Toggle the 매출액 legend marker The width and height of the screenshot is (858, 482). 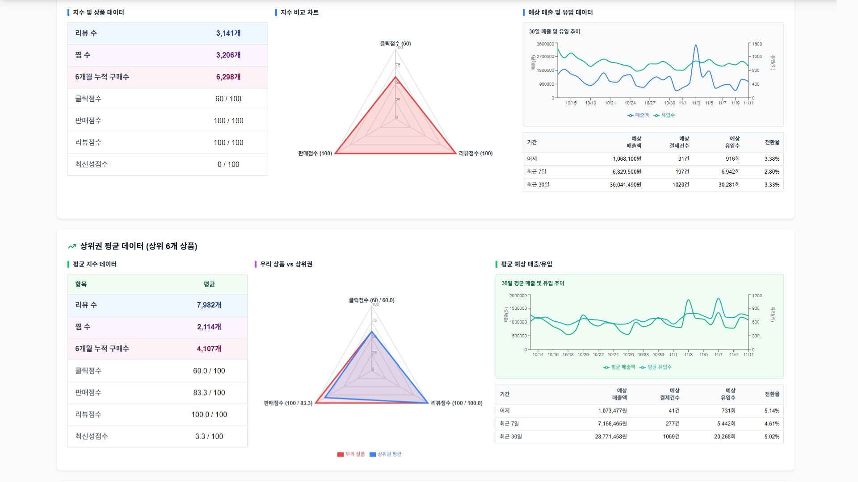click(631, 115)
